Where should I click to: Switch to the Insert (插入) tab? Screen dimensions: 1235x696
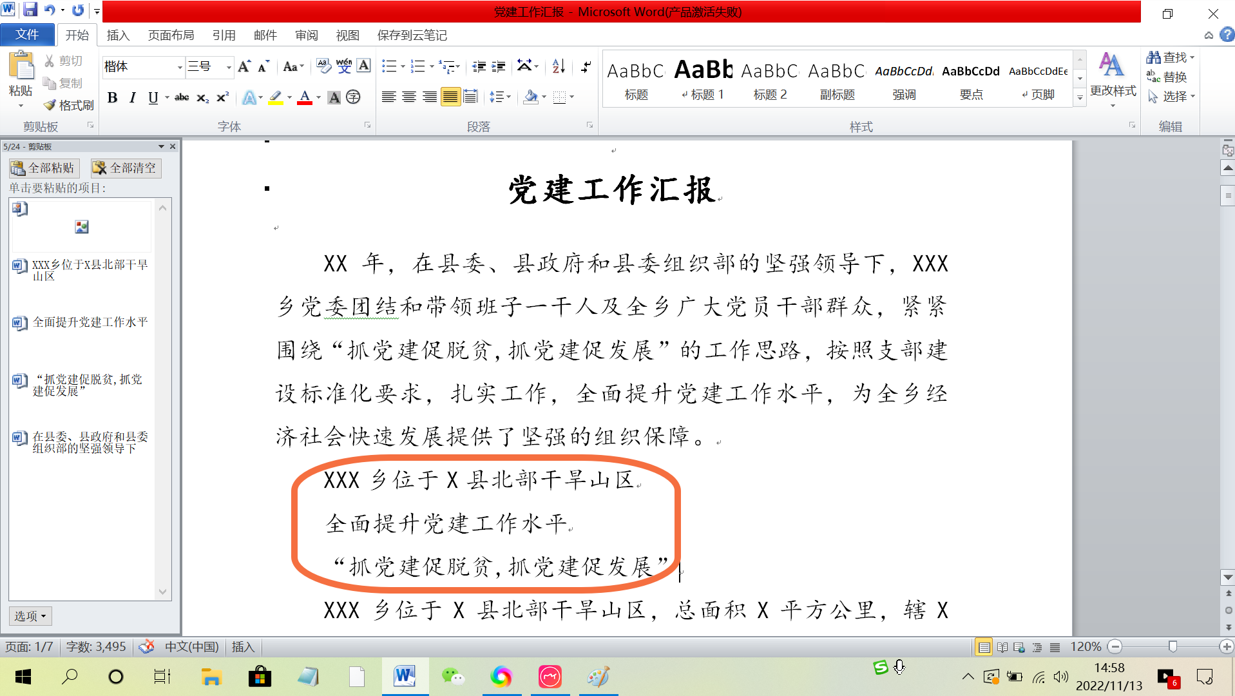point(118,35)
